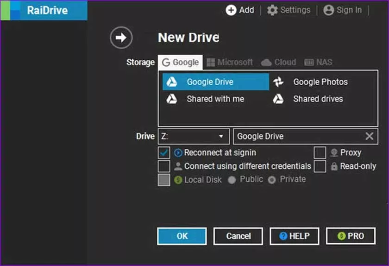Click the Proxy globe icon

point(334,153)
